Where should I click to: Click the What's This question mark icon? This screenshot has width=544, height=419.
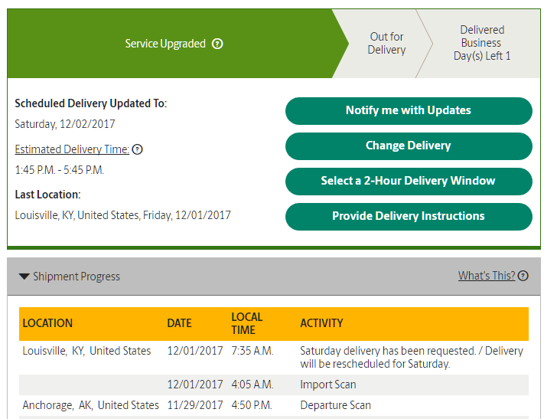(x=523, y=276)
